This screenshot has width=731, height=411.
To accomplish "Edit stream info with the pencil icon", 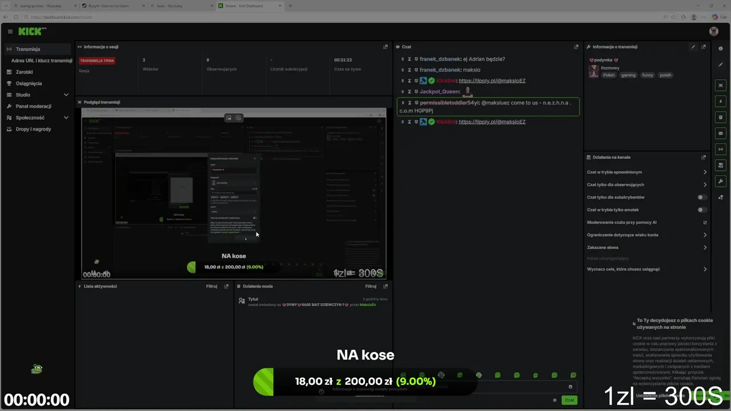I will (693, 47).
